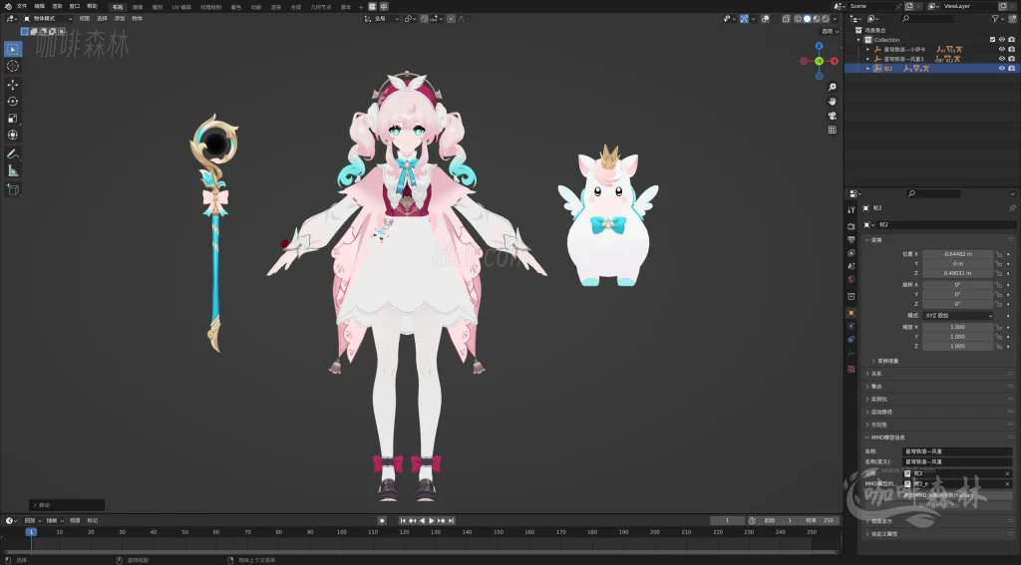The width and height of the screenshot is (1021, 565).
Task: Pin the properties editor with pin icon
Action: [1012, 207]
